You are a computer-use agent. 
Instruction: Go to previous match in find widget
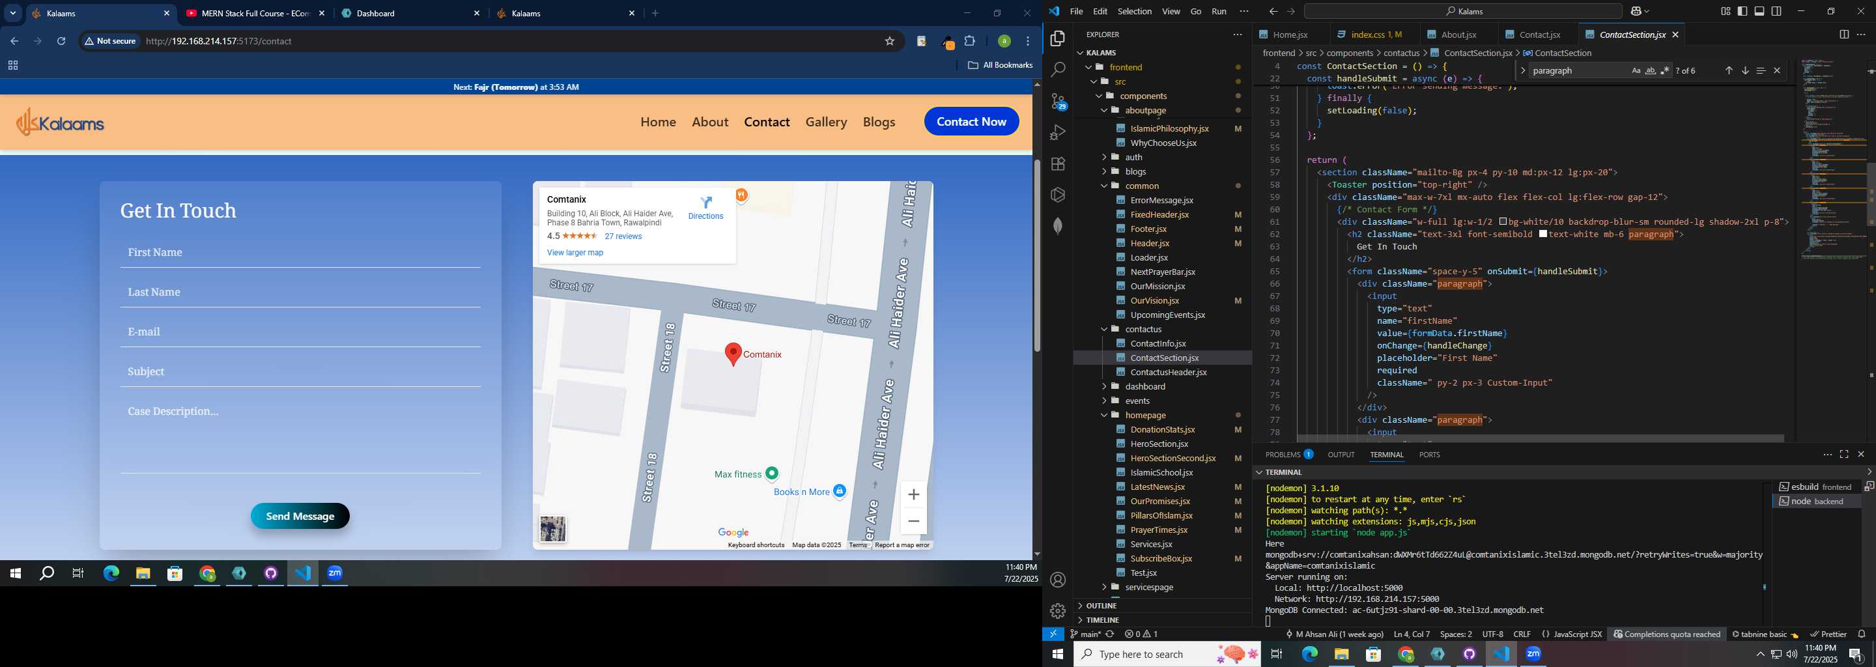tap(1728, 70)
